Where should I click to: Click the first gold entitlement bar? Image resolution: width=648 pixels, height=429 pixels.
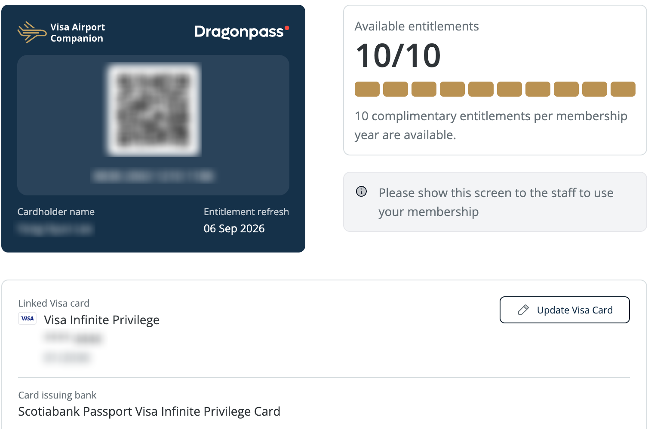click(367, 89)
